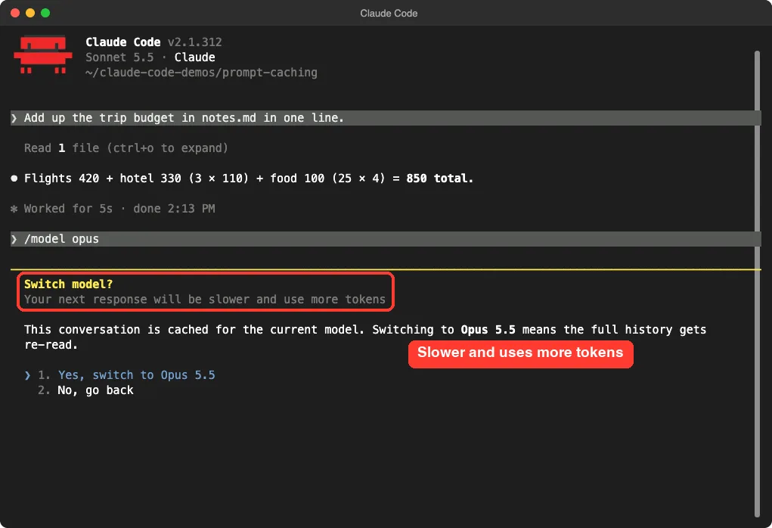Click 'This conversation is cached' explanation text
This screenshot has width=772, height=528.
[x=365, y=337]
